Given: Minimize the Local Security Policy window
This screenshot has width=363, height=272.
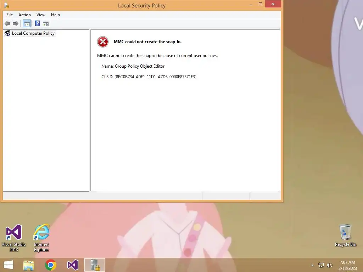Looking at the screenshot, I should (251, 4).
